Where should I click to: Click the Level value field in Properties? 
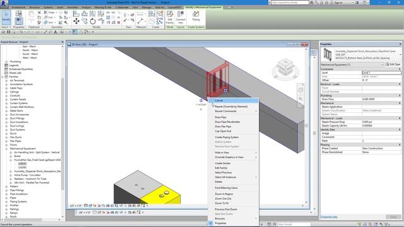(381, 73)
